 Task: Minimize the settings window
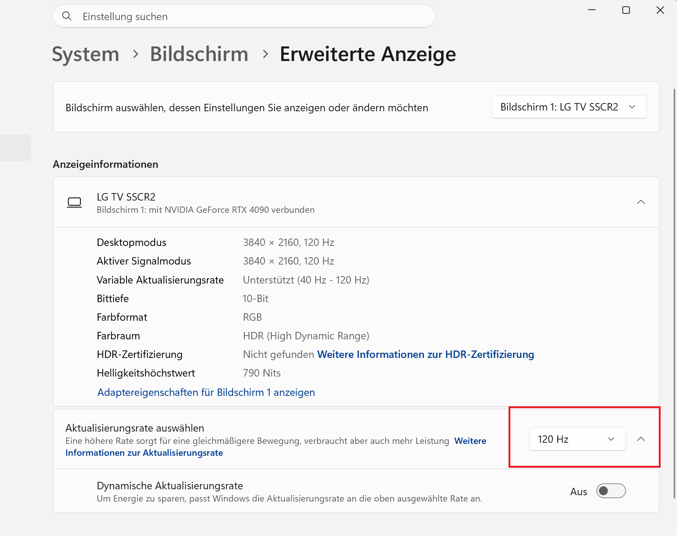(x=592, y=10)
